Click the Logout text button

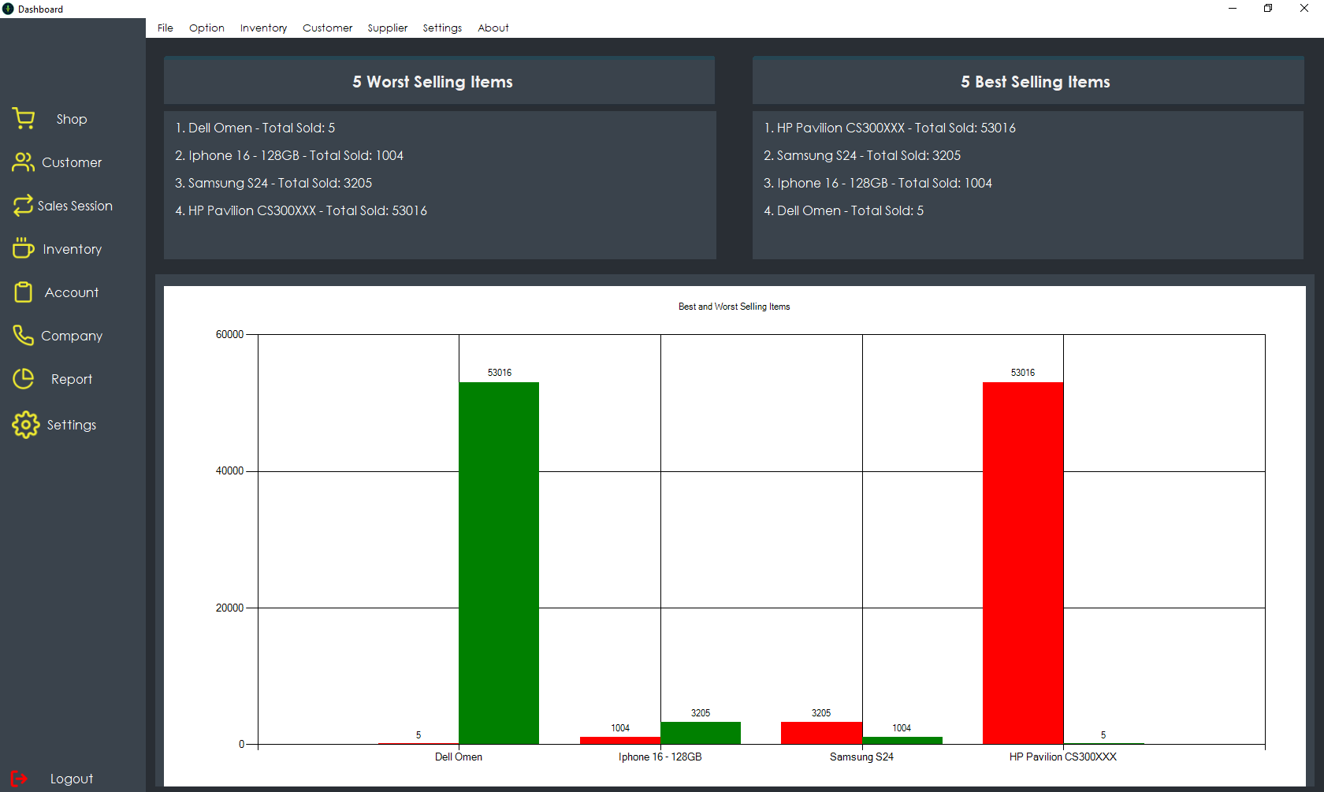pos(72,779)
